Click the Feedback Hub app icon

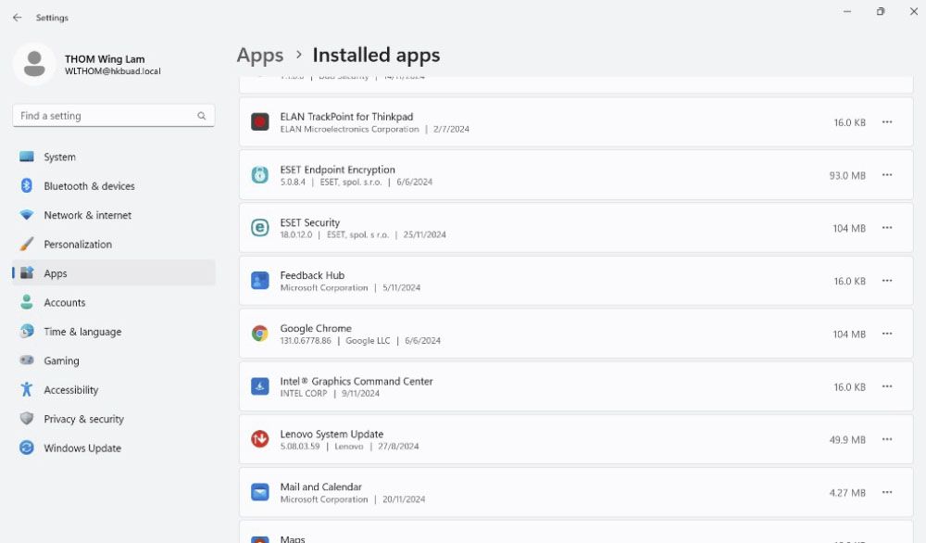click(x=260, y=281)
